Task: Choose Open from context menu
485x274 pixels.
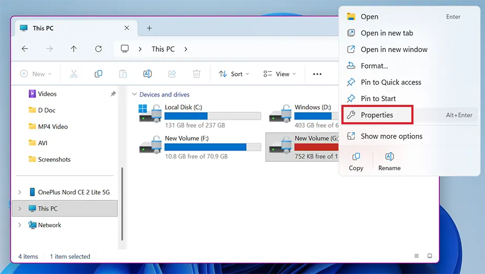Action: point(410,17)
